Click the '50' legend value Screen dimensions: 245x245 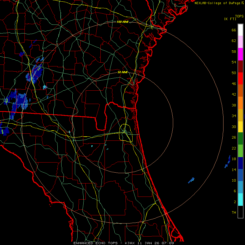[x=234, y=73]
